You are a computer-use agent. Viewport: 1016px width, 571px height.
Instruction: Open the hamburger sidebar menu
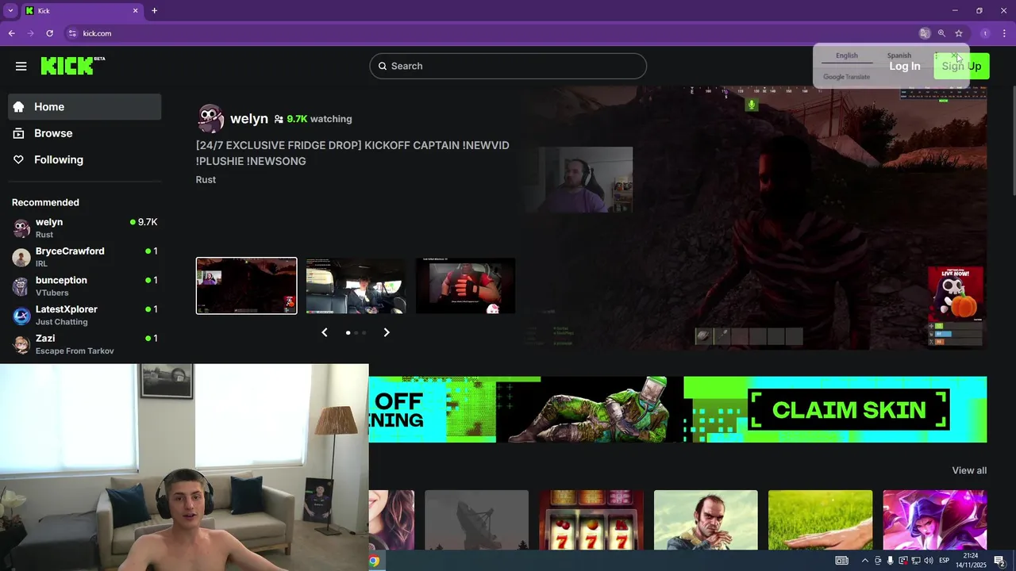[x=21, y=67]
